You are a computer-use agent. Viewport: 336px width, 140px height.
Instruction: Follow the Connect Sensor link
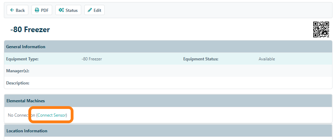pos(52,115)
